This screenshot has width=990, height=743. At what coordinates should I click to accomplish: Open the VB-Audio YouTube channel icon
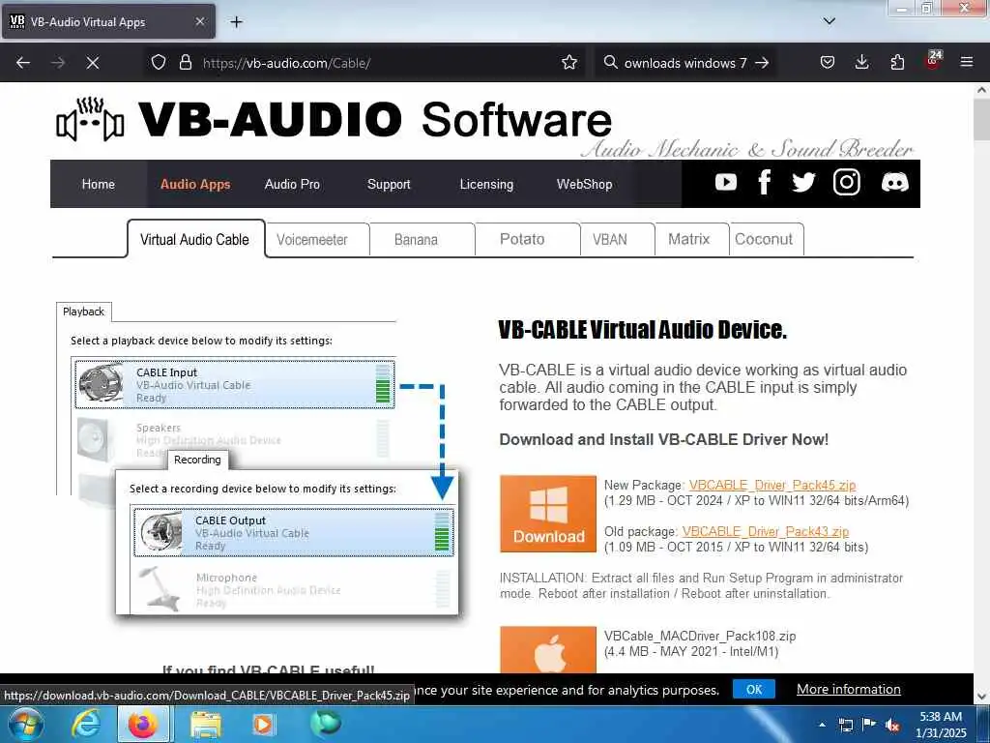(x=725, y=183)
